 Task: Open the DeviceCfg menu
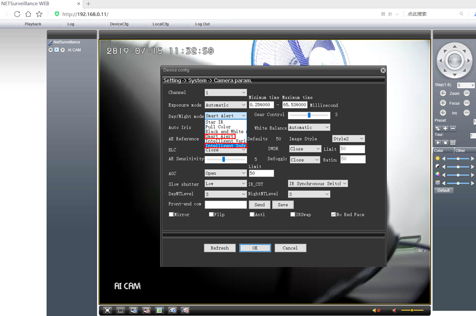119,24
